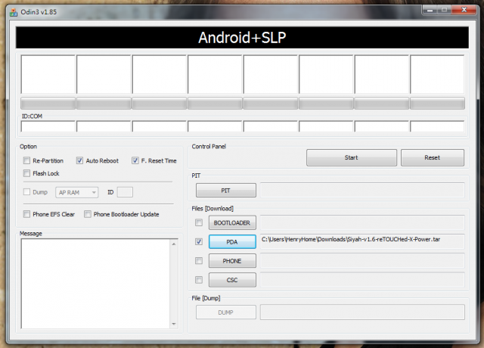Click the PDA file button
Viewport: 484px width, 348px height.
coord(232,242)
